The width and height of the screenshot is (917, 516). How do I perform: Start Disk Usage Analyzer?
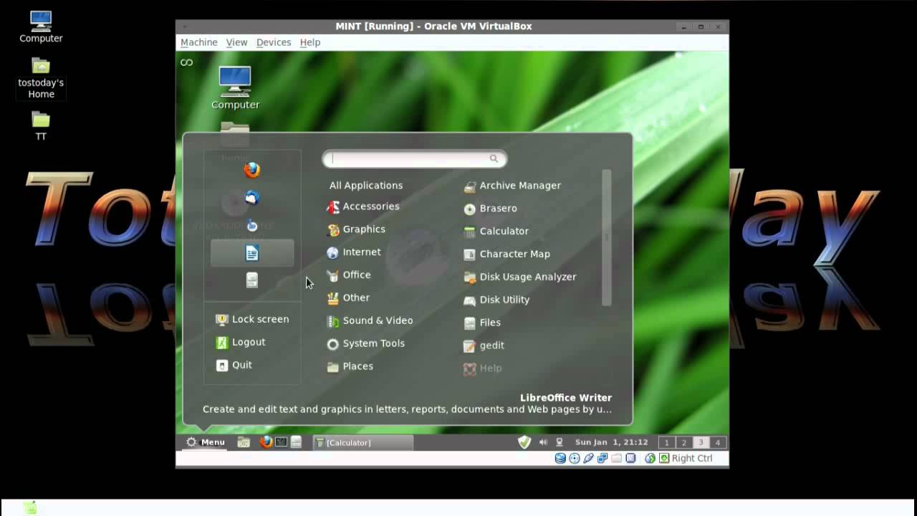520,277
